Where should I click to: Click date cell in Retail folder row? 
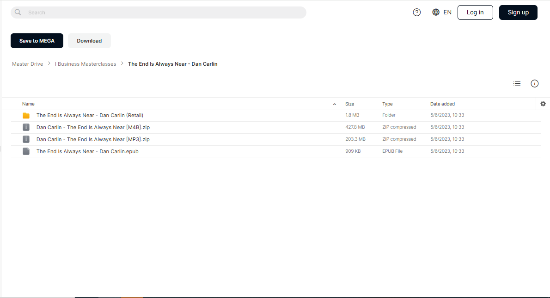447,115
